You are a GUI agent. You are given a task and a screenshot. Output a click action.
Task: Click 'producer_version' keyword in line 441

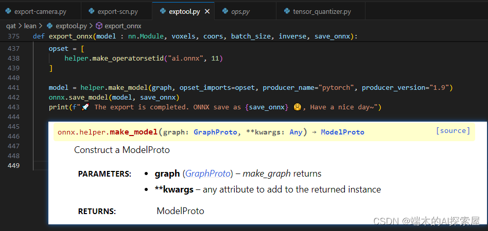[393, 88]
